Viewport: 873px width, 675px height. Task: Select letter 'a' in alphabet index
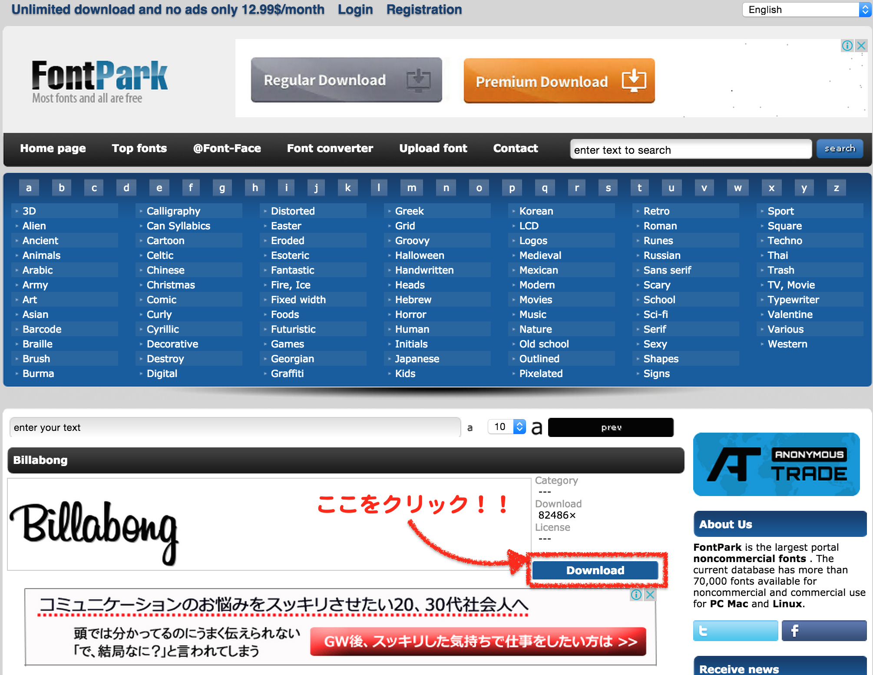tap(29, 188)
